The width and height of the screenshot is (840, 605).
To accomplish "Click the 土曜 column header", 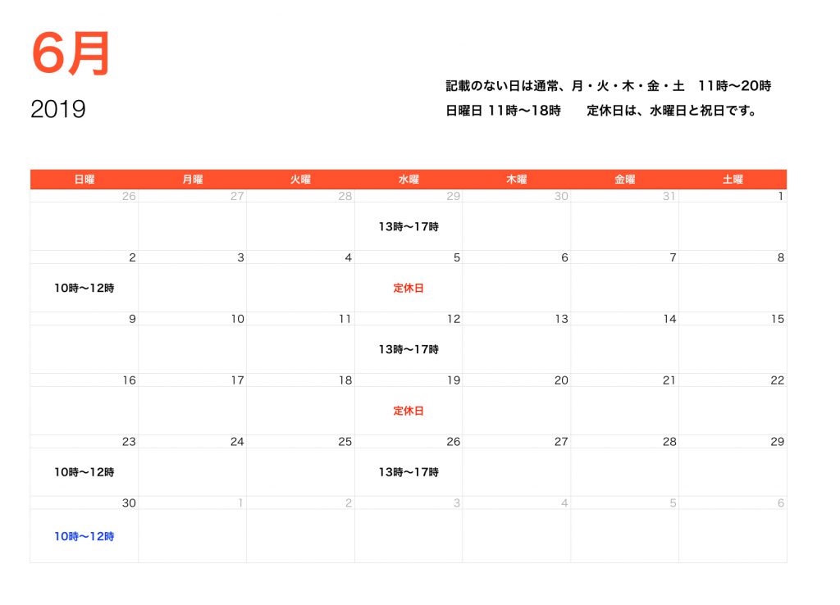I will pos(733,179).
